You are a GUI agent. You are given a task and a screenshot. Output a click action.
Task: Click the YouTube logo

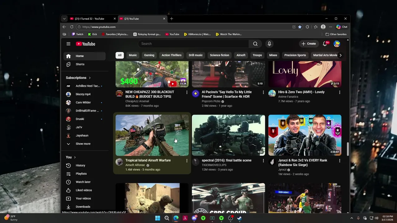coord(86,44)
